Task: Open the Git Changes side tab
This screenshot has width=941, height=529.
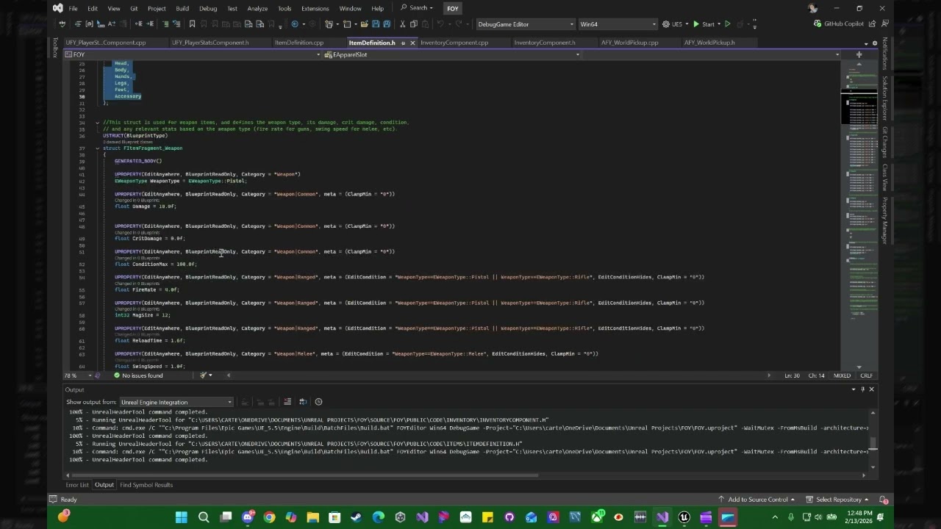Action: (885, 142)
